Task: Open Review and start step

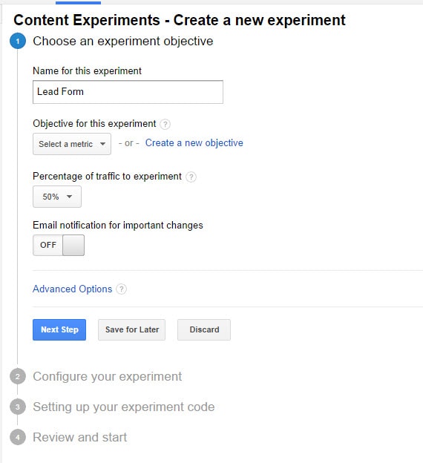Action: pyautogui.click(x=79, y=437)
